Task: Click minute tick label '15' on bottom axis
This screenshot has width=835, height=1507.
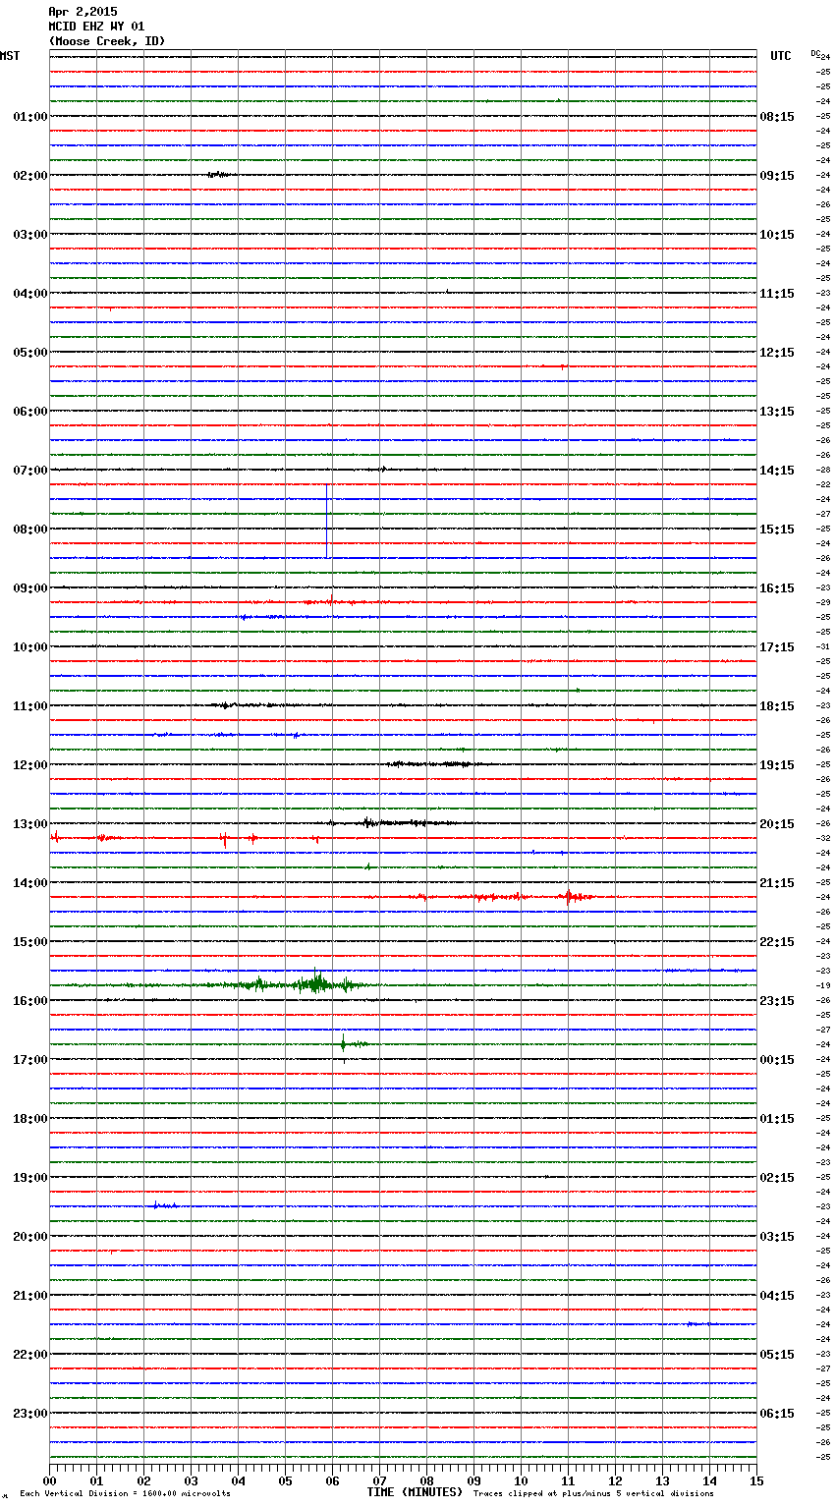Action: tap(756, 1480)
